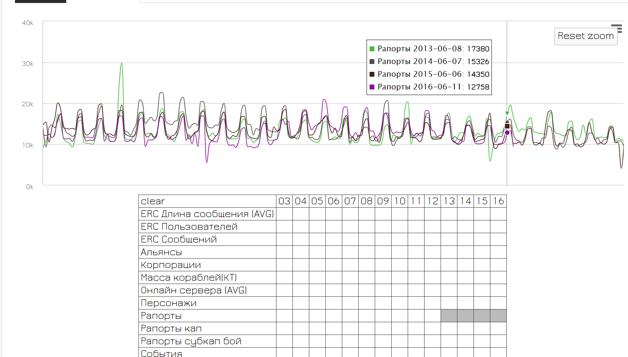The width and height of the screenshot is (628, 357).
Task: Click the year column header 04
Action: [x=301, y=201]
